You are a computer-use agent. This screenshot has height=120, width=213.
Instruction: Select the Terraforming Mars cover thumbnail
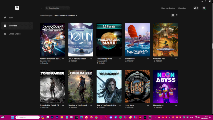(109, 40)
